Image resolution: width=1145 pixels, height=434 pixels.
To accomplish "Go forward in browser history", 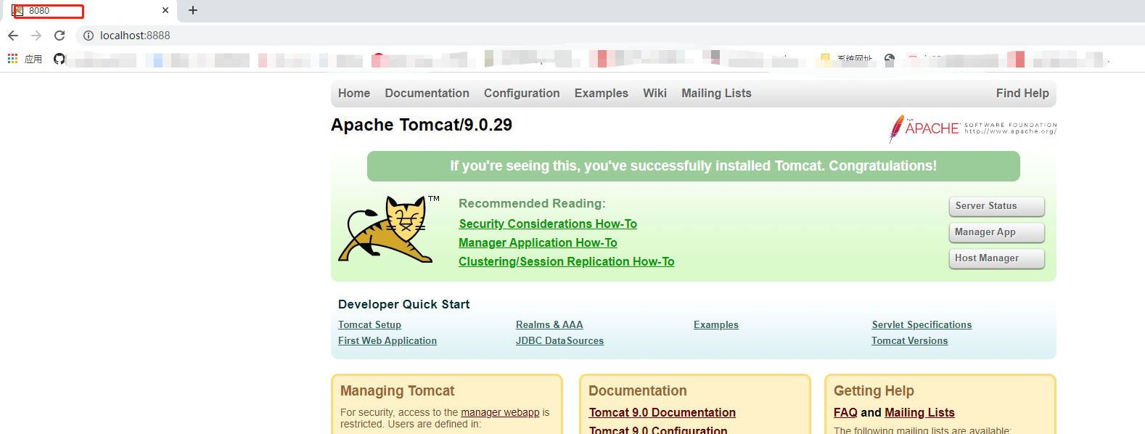I will (x=36, y=36).
